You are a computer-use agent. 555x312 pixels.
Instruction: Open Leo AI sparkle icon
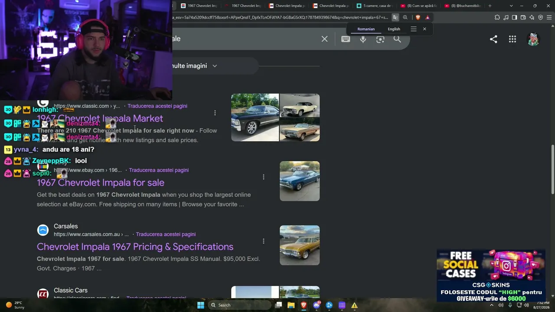pyautogui.click(x=532, y=17)
